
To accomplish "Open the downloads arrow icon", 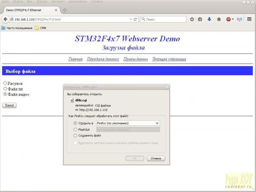I will pos(209,19).
